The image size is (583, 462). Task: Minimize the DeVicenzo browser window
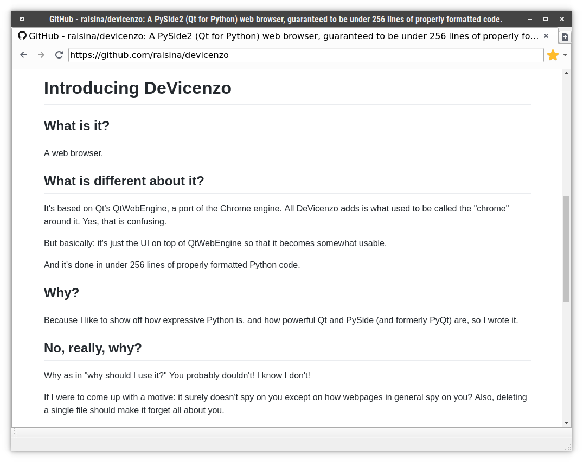tap(530, 19)
